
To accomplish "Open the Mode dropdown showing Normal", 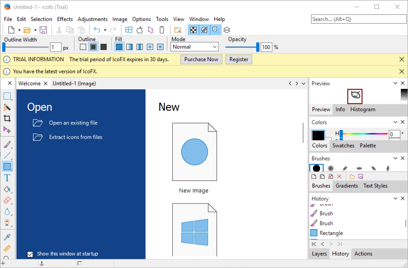I will 195,47.
